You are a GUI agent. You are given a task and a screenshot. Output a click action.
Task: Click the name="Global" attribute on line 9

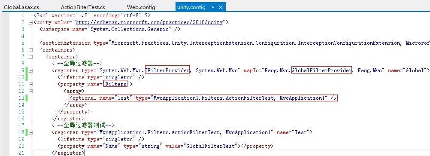click(x=407, y=70)
